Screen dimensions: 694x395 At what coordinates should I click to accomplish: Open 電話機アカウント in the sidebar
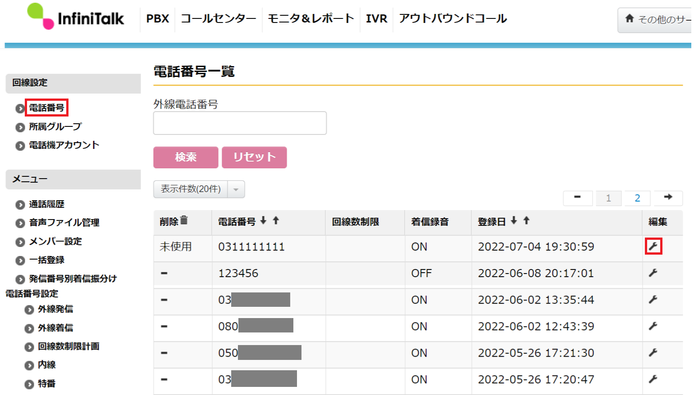[64, 145]
